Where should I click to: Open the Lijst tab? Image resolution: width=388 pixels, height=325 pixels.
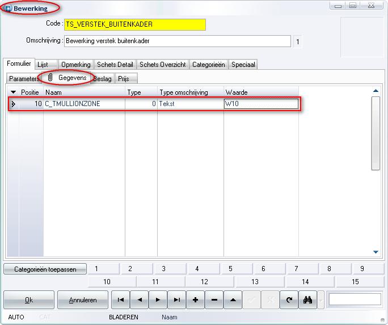tap(47, 65)
